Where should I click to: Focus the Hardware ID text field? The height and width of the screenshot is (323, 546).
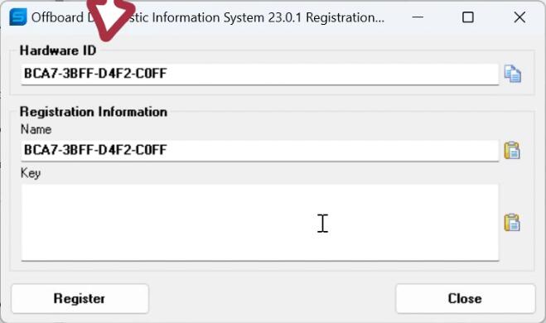click(260, 74)
